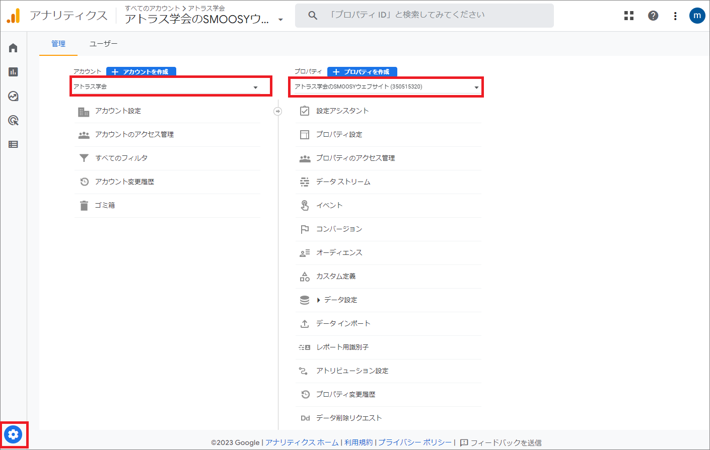This screenshot has width=710, height=450.
Task: Click the arrow circle between columns
Action: point(278,112)
